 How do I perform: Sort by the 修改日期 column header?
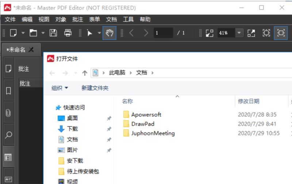tap(249, 101)
